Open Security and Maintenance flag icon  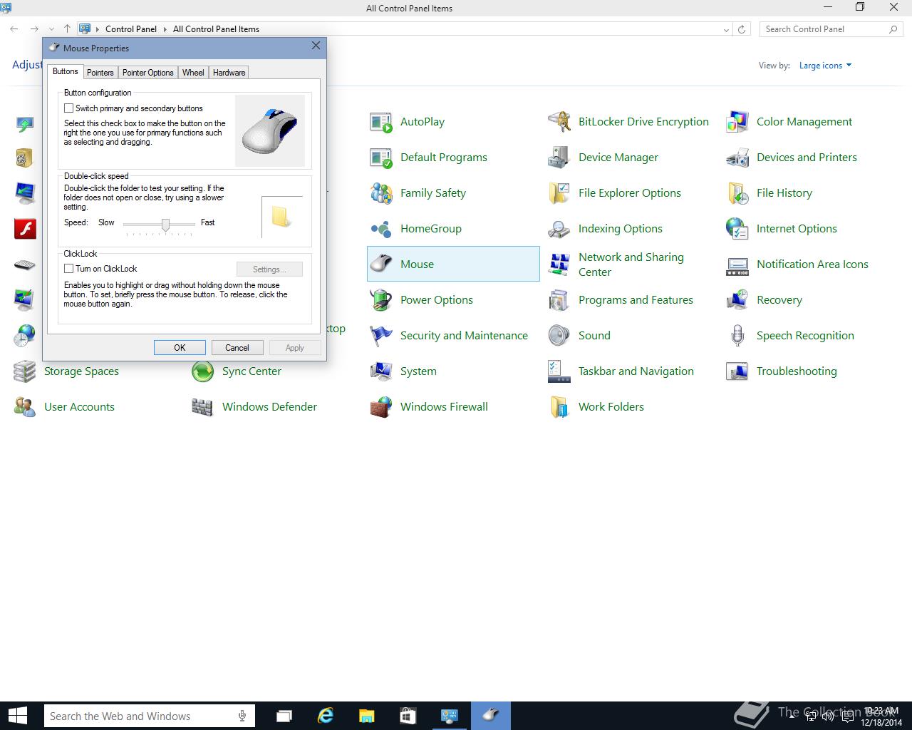381,336
